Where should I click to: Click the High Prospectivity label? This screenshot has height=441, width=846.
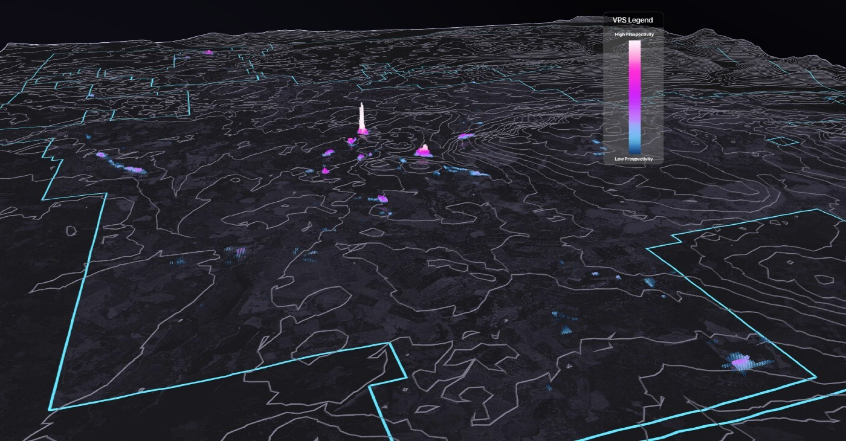click(634, 35)
